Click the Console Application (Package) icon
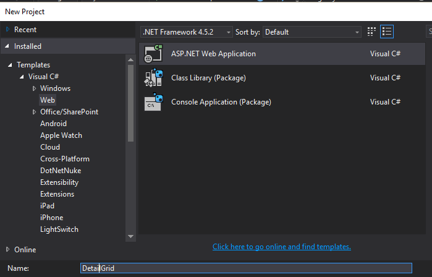Viewport: 432px width, 277px height. click(x=153, y=102)
